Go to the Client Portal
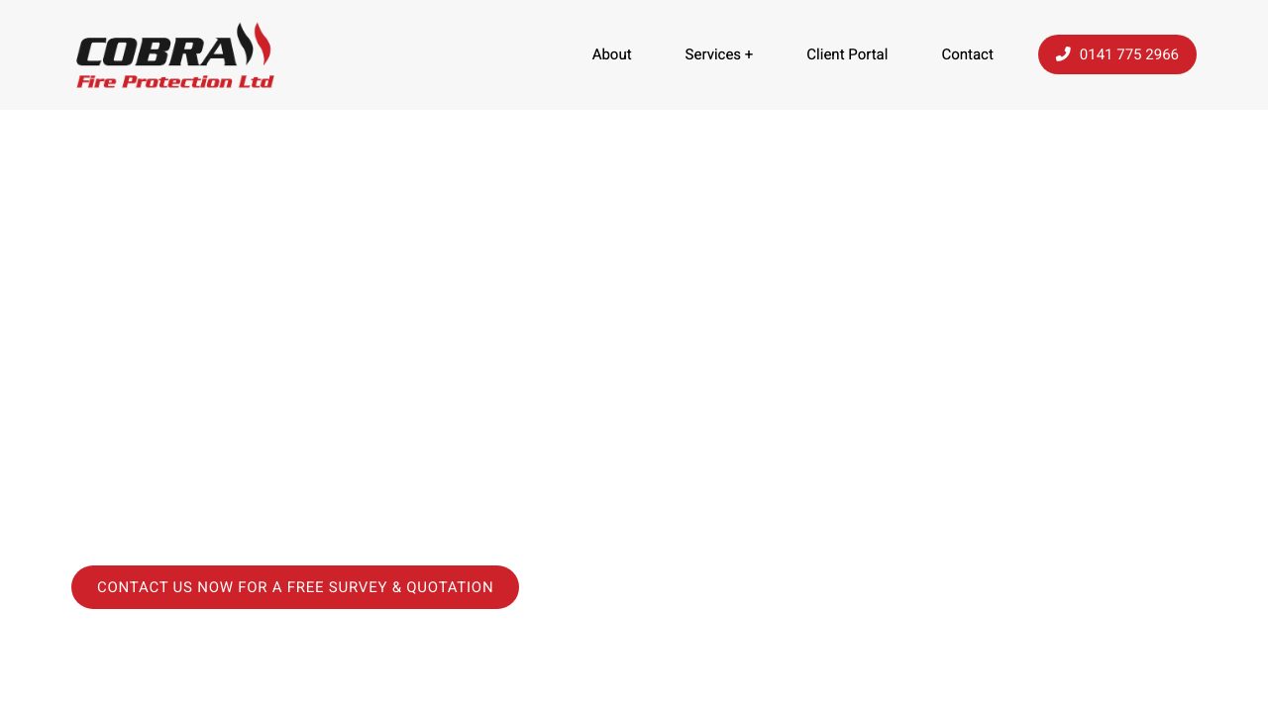The width and height of the screenshot is (1268, 713). [847, 54]
